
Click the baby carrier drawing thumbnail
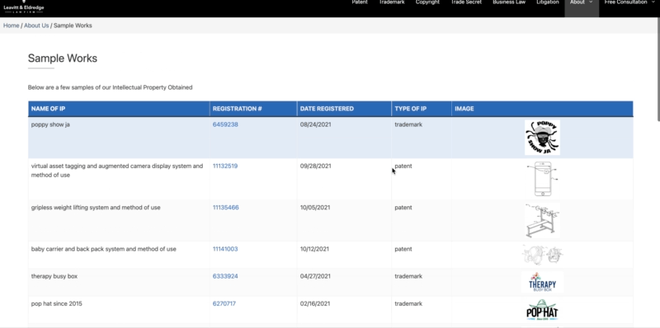[542, 255]
